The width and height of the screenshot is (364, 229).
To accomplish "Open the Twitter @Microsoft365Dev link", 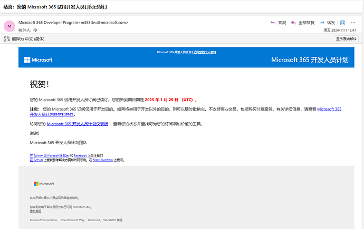I will 50,156.
